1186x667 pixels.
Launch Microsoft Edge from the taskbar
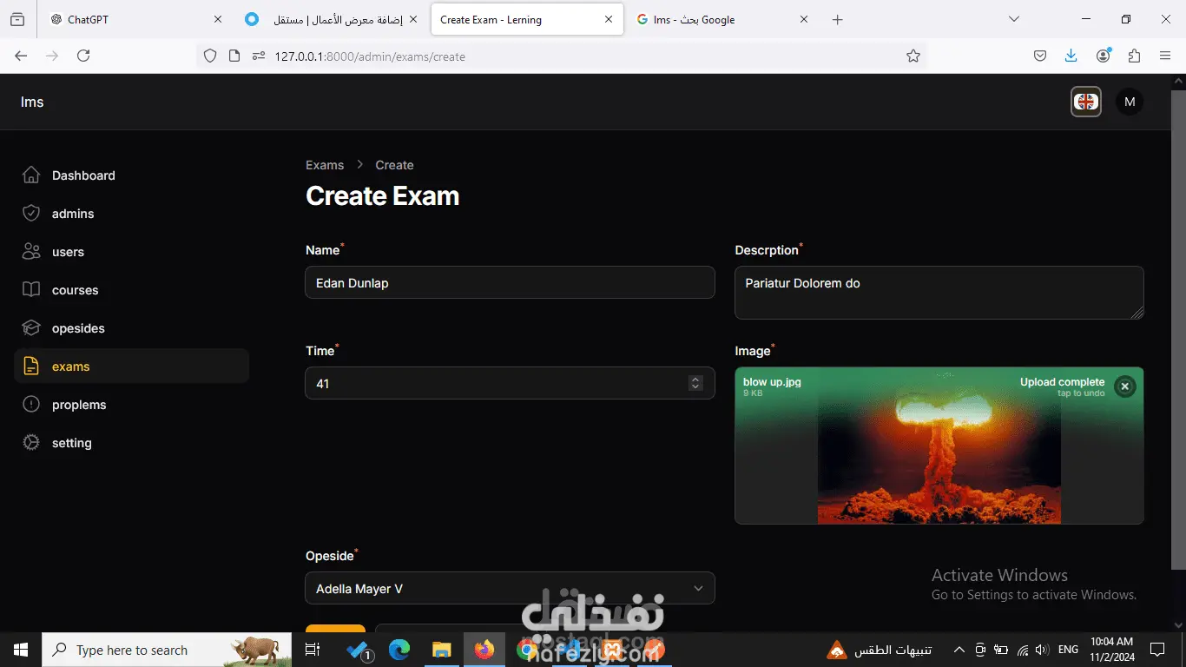399,650
